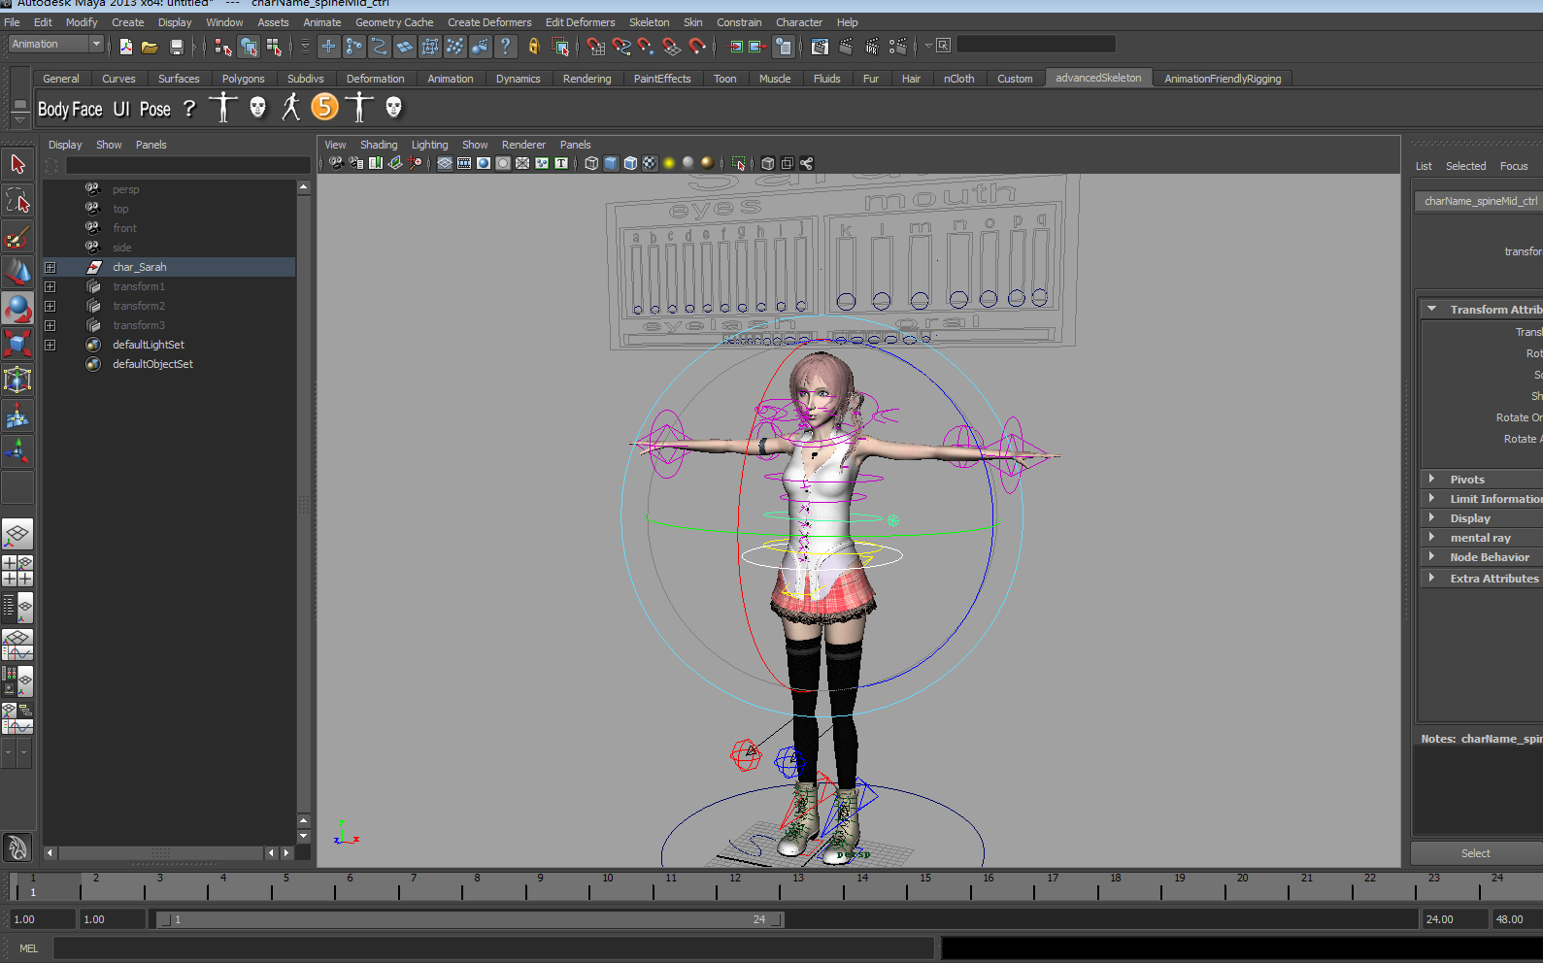Screen dimensions: 1543x963
Task: Expand the char_Sarah node
Action: 50,267
